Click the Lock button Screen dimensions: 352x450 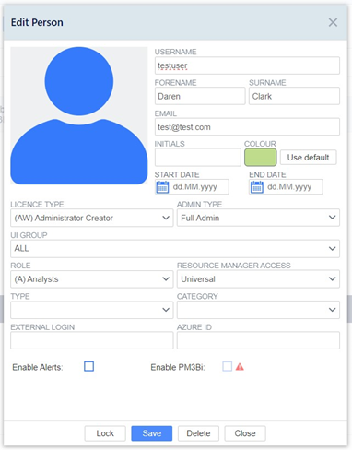[x=105, y=433]
